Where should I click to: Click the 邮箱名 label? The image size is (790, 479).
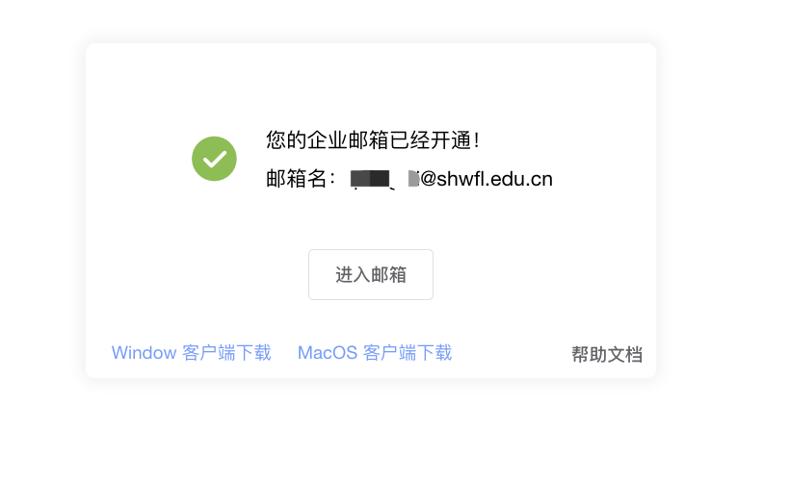[297, 179]
